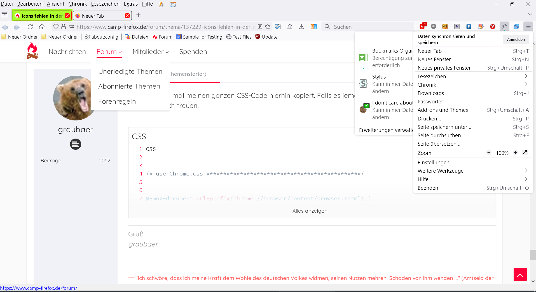
Task: Click the pencil icon in menu bar
Action: pos(161,4)
